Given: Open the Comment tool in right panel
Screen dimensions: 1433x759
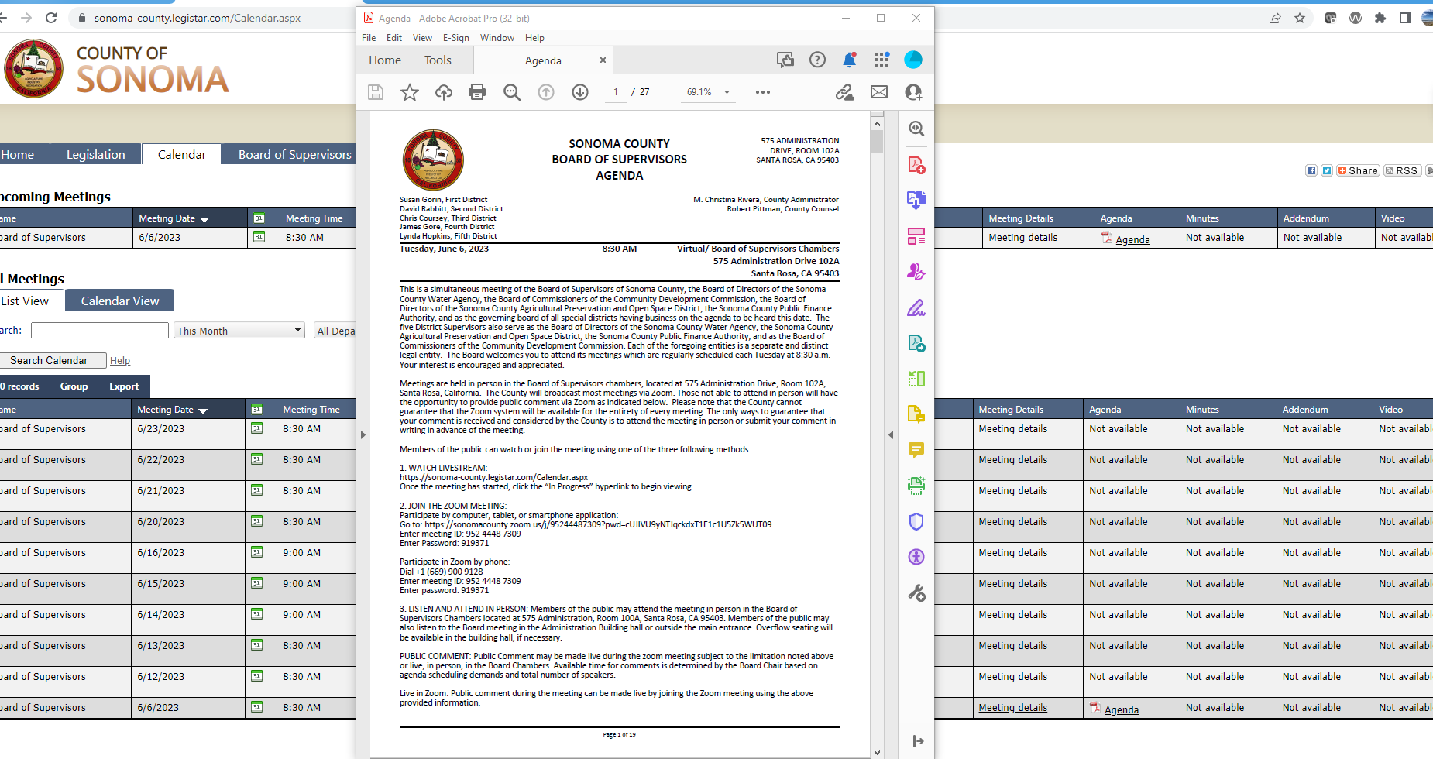Looking at the screenshot, I should point(916,450).
